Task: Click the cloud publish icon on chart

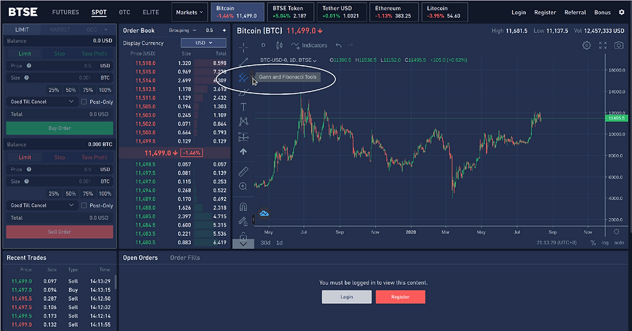Action: (264, 214)
